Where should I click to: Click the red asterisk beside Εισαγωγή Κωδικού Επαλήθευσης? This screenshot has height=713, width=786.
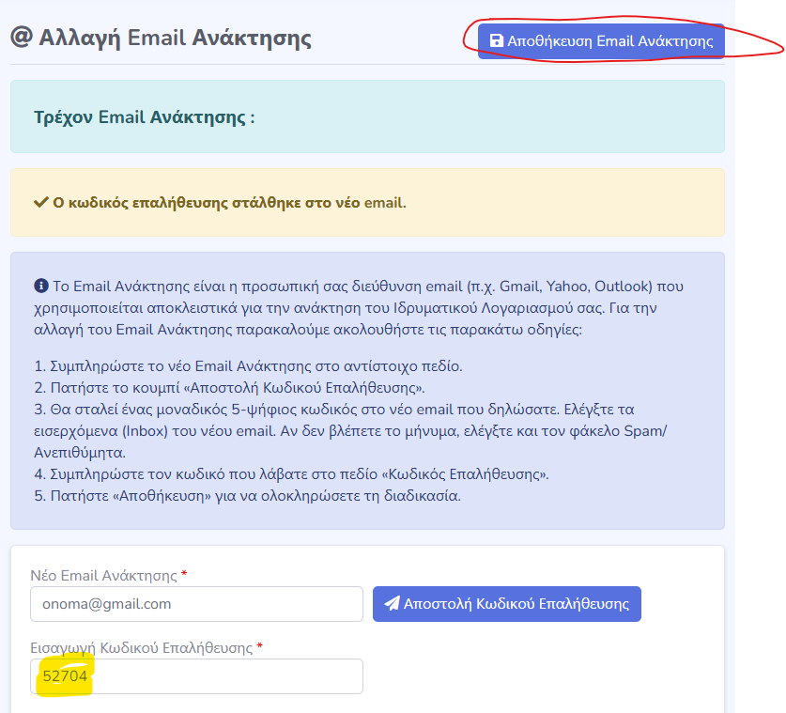(x=259, y=648)
